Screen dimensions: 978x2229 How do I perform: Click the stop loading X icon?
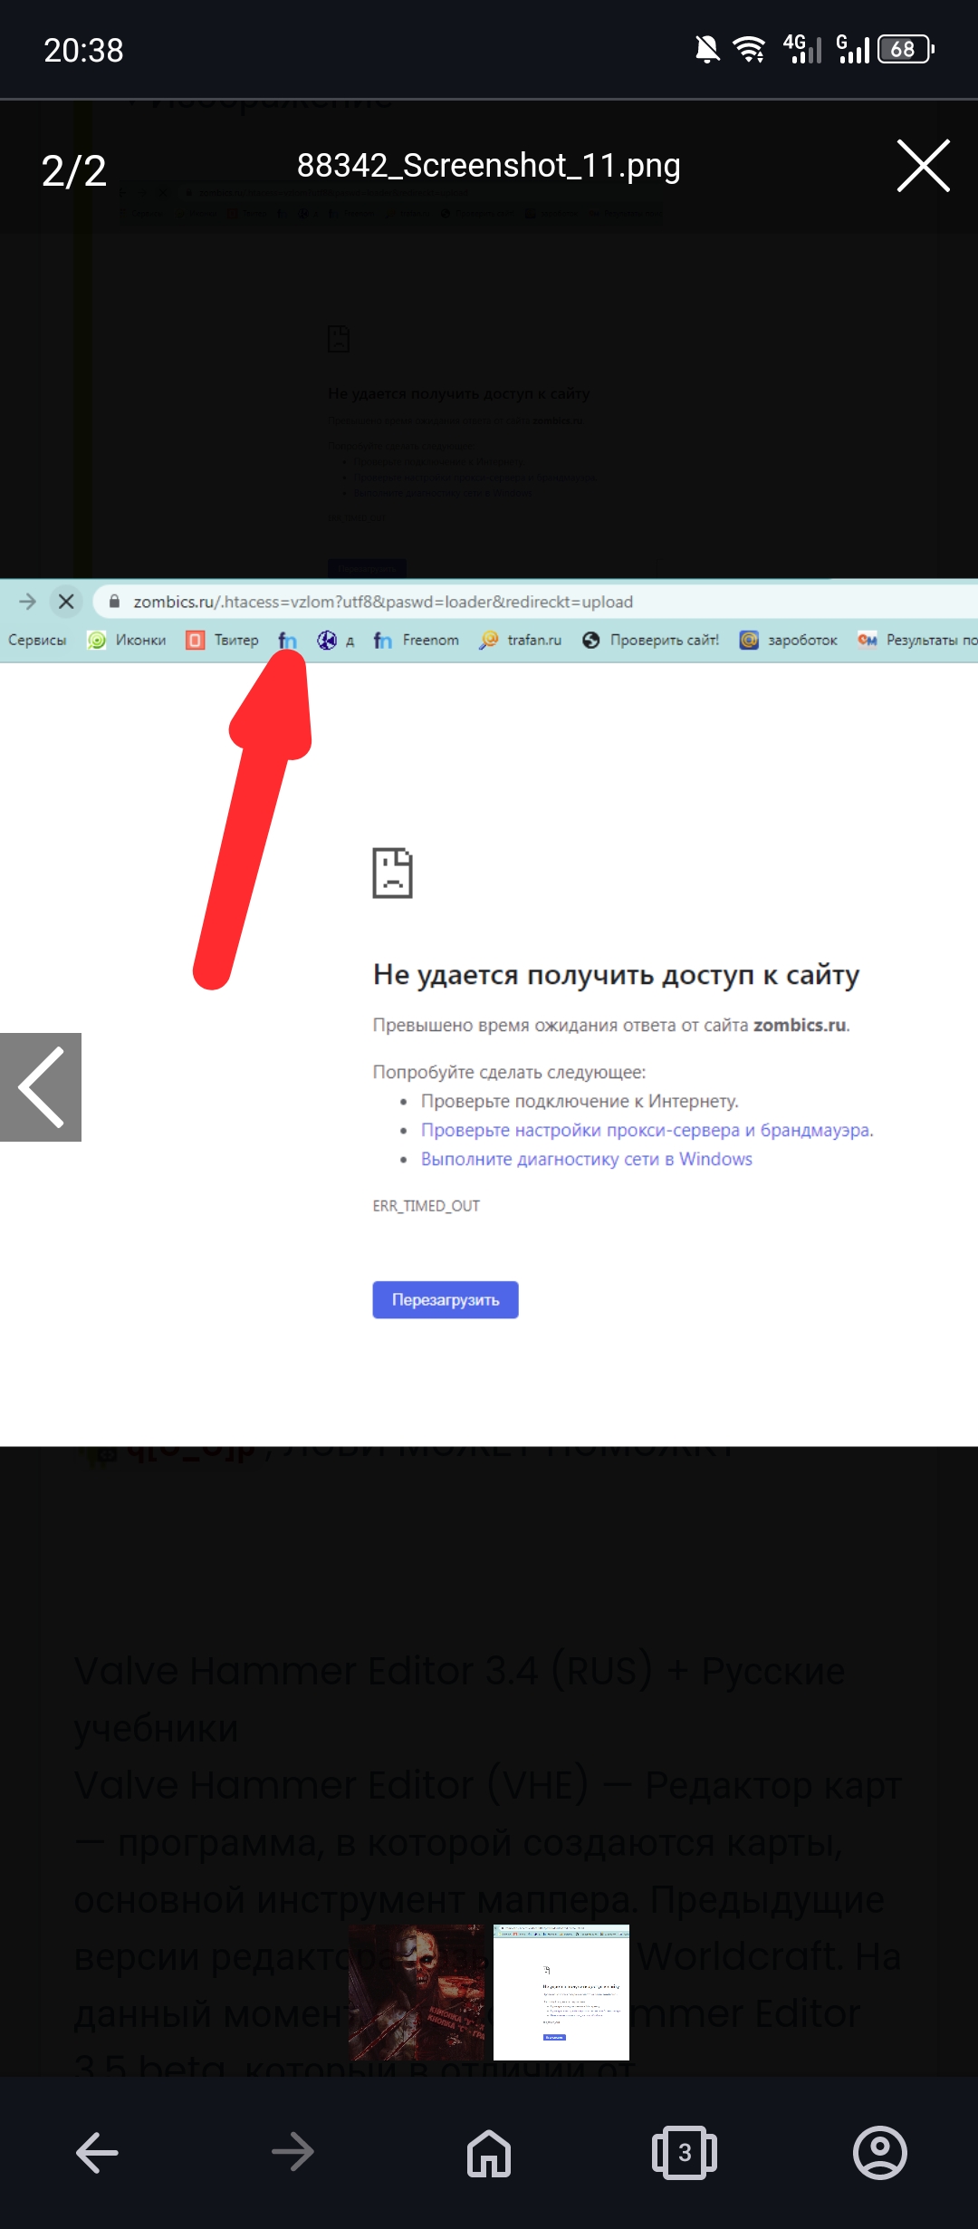tap(66, 601)
